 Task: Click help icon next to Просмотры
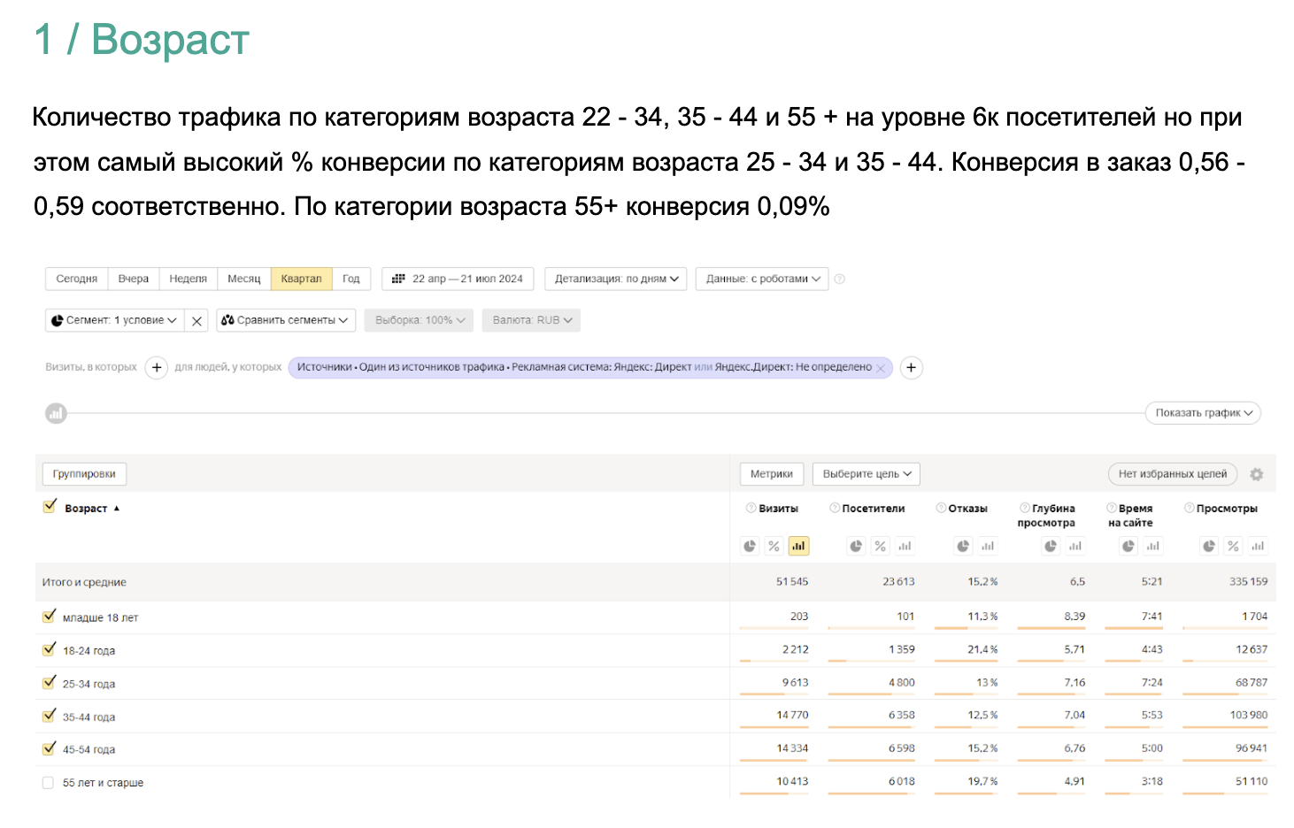coord(1190,508)
